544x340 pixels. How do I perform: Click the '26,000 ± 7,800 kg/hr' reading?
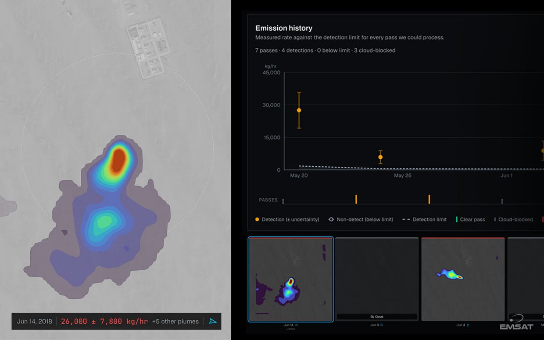click(x=104, y=321)
